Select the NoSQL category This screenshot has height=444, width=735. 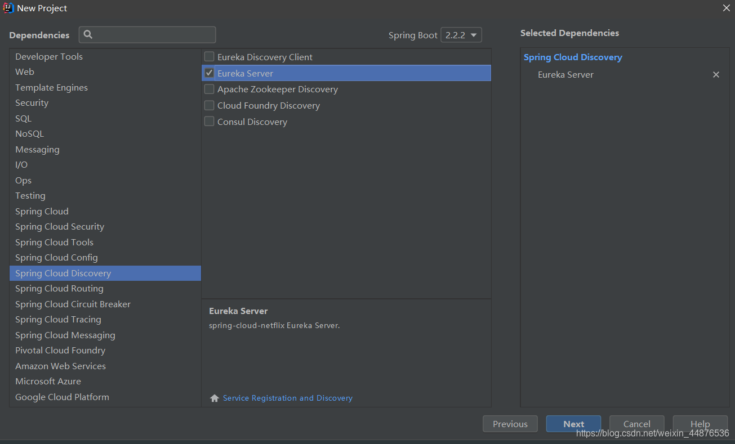pos(105,134)
